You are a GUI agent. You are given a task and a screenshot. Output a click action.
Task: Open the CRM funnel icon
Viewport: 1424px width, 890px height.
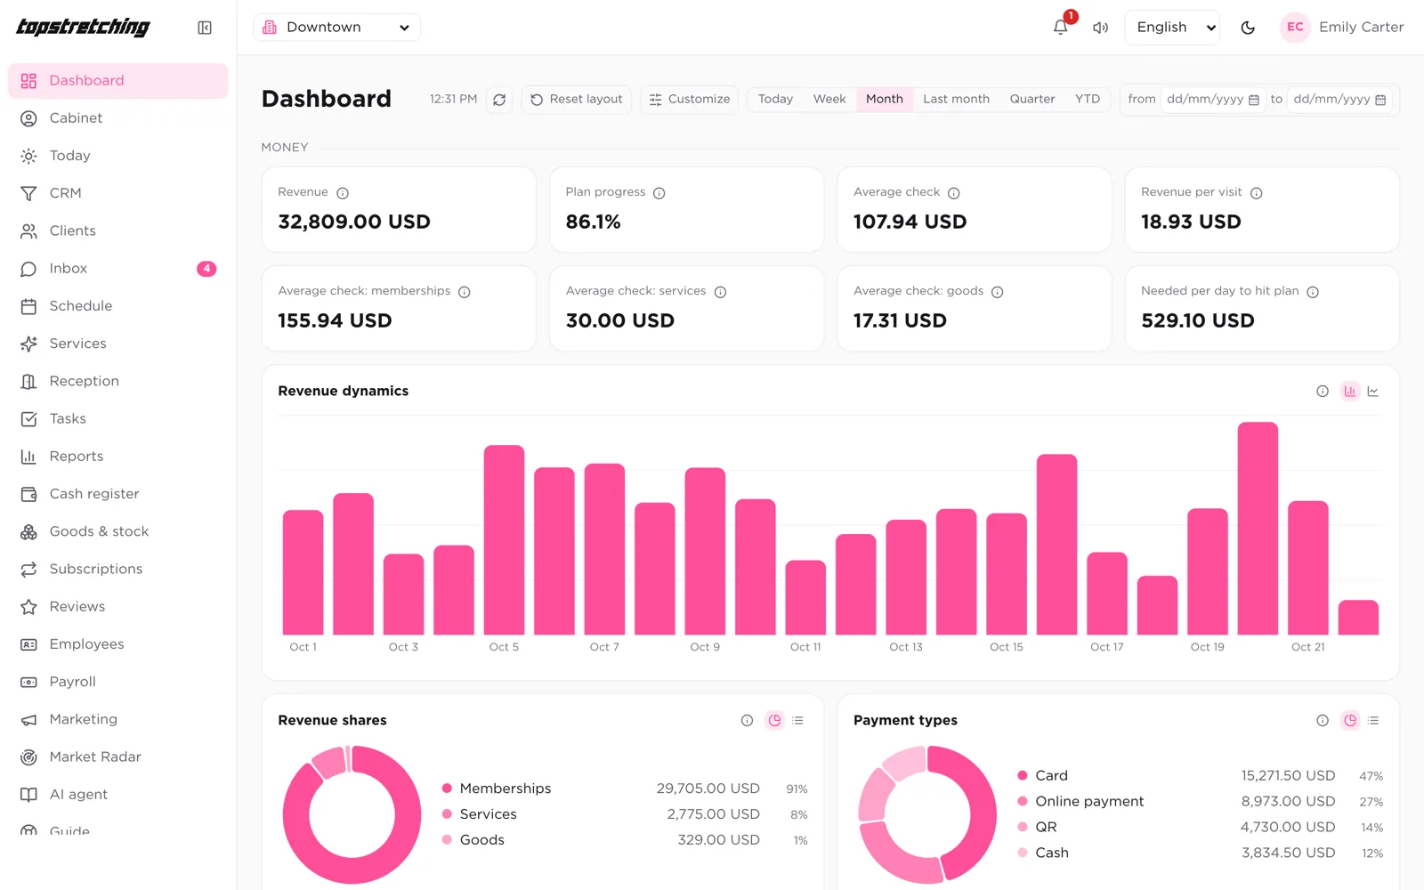click(x=28, y=193)
